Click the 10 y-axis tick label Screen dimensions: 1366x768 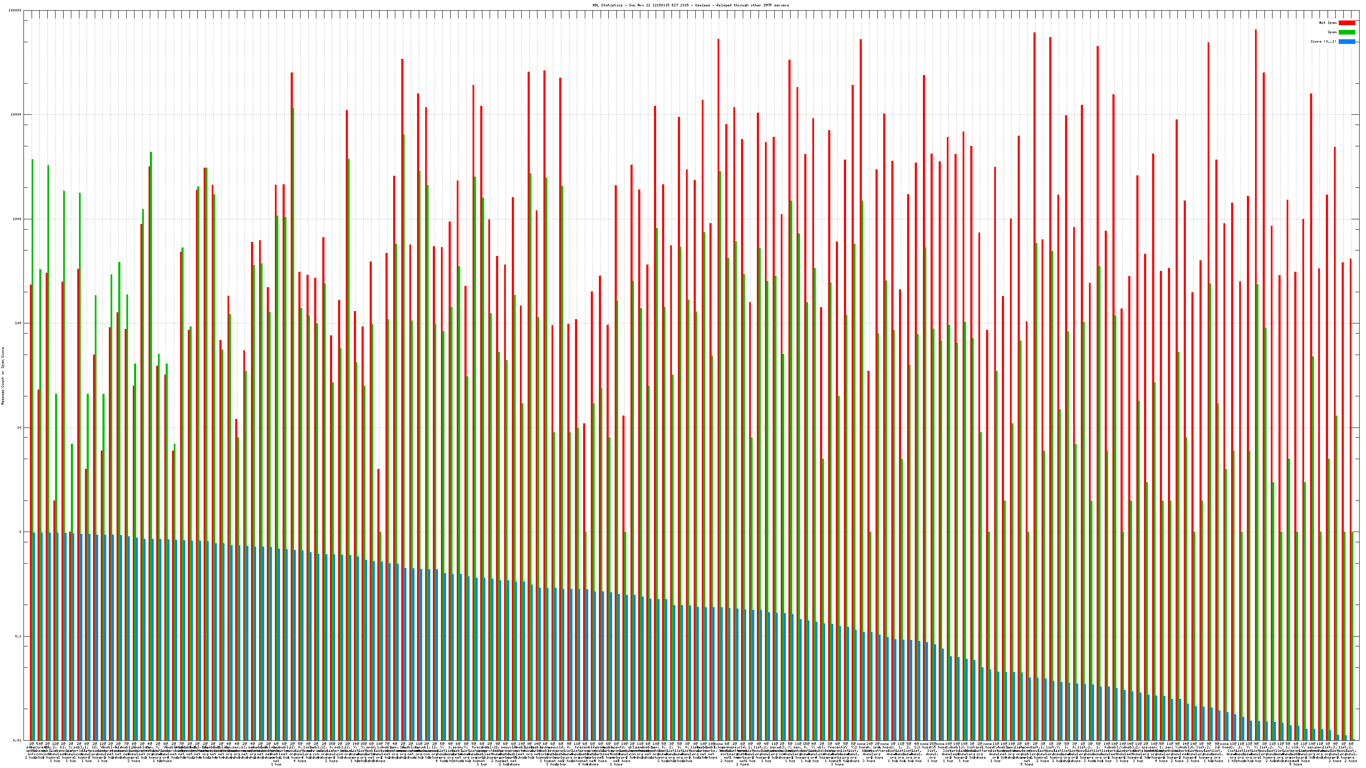click(20, 428)
